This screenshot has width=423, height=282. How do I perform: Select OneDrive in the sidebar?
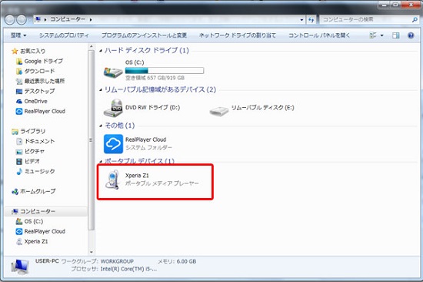(x=32, y=101)
